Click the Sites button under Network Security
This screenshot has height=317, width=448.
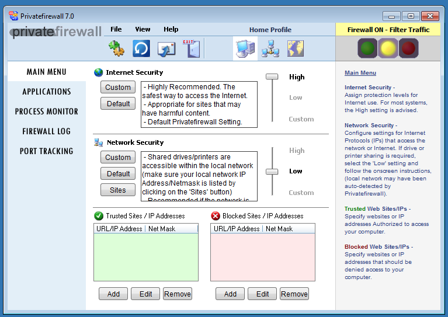point(118,190)
